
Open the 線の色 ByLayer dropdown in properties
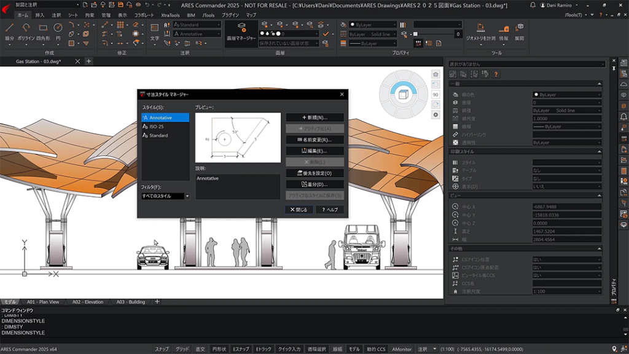tap(566, 95)
